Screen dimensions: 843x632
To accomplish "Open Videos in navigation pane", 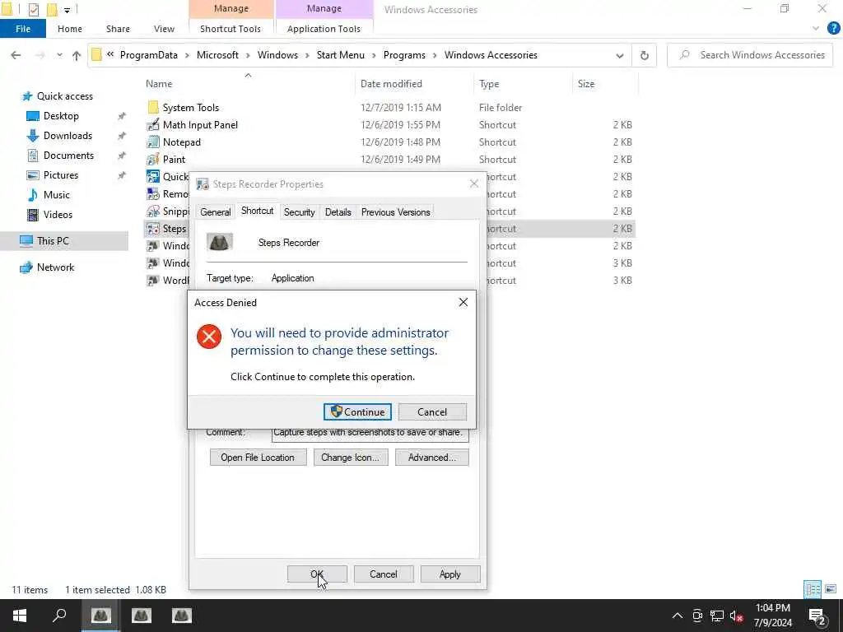I will (x=58, y=215).
